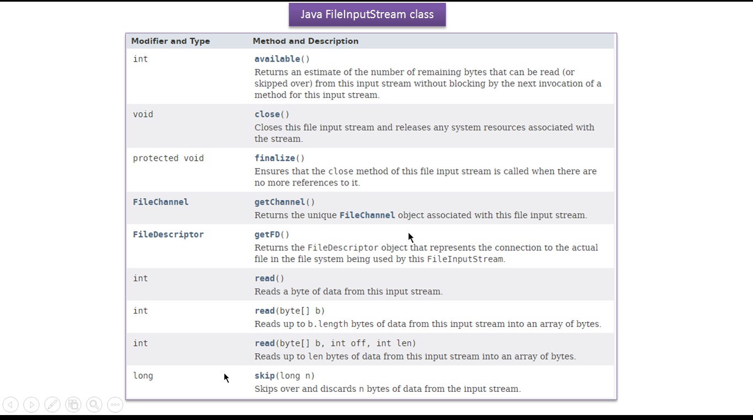Screen dimensions: 753x420
Task: Open the FileChannel return type link
Action: click(160, 201)
